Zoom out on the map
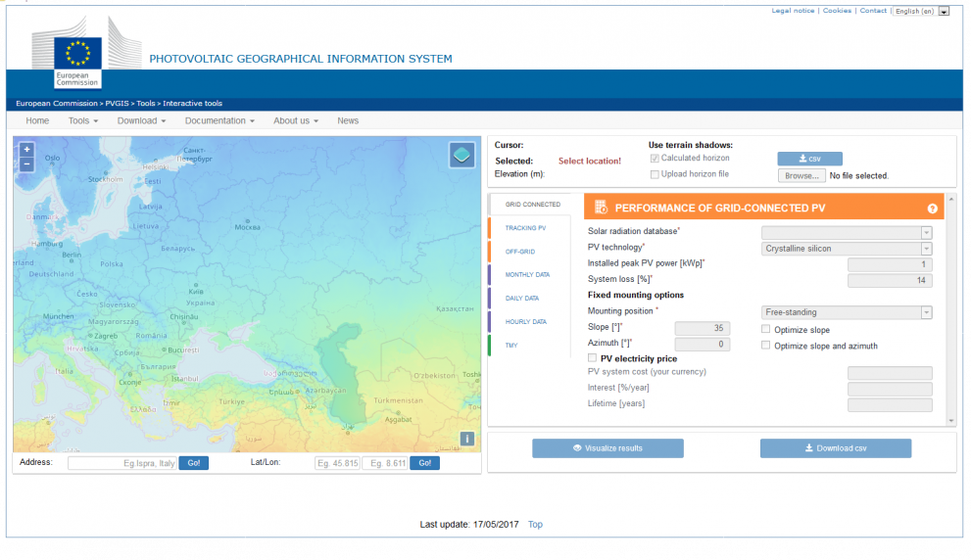 (x=26, y=164)
